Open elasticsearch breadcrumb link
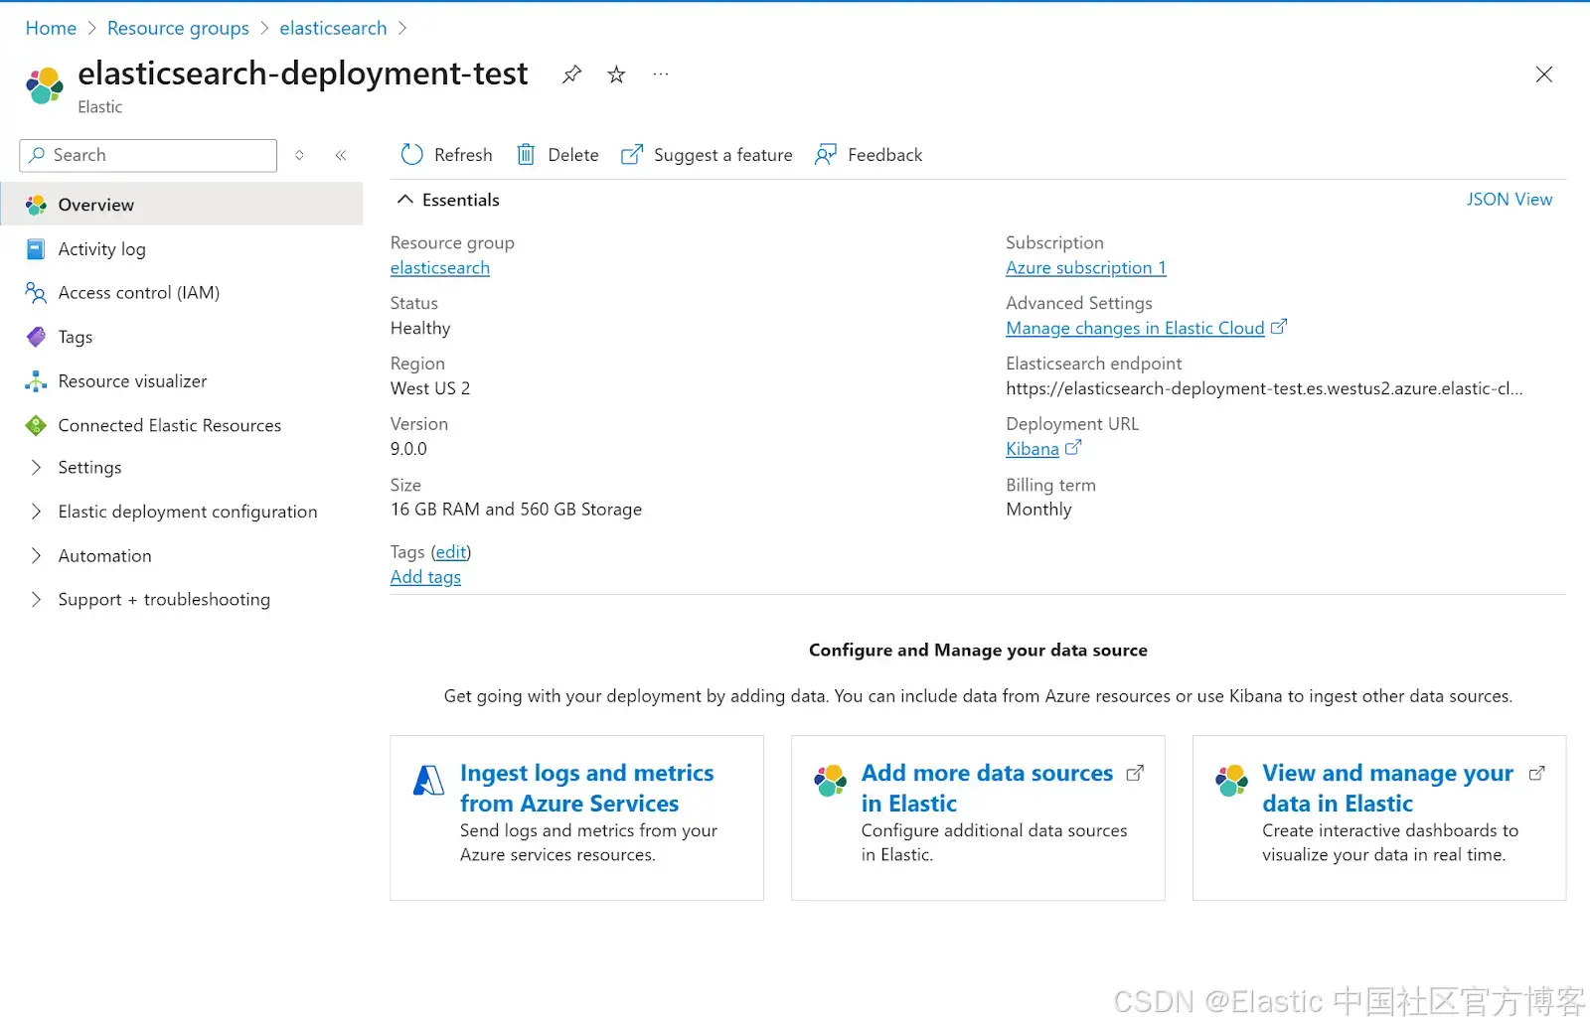The width and height of the screenshot is (1590, 1029). click(x=333, y=28)
